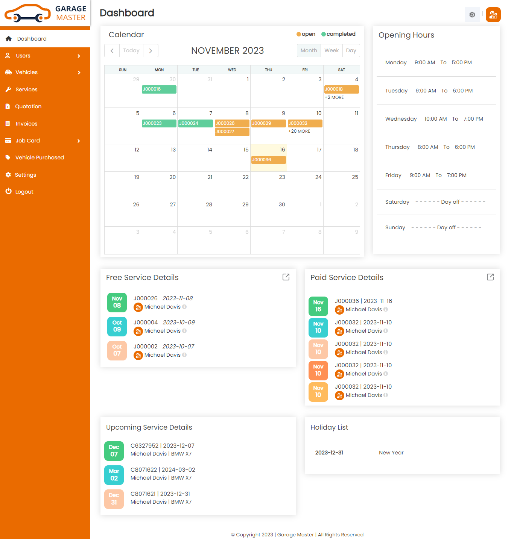Select the Invoices icon in the sidebar
This screenshot has width=514, height=539.
tap(8, 123)
